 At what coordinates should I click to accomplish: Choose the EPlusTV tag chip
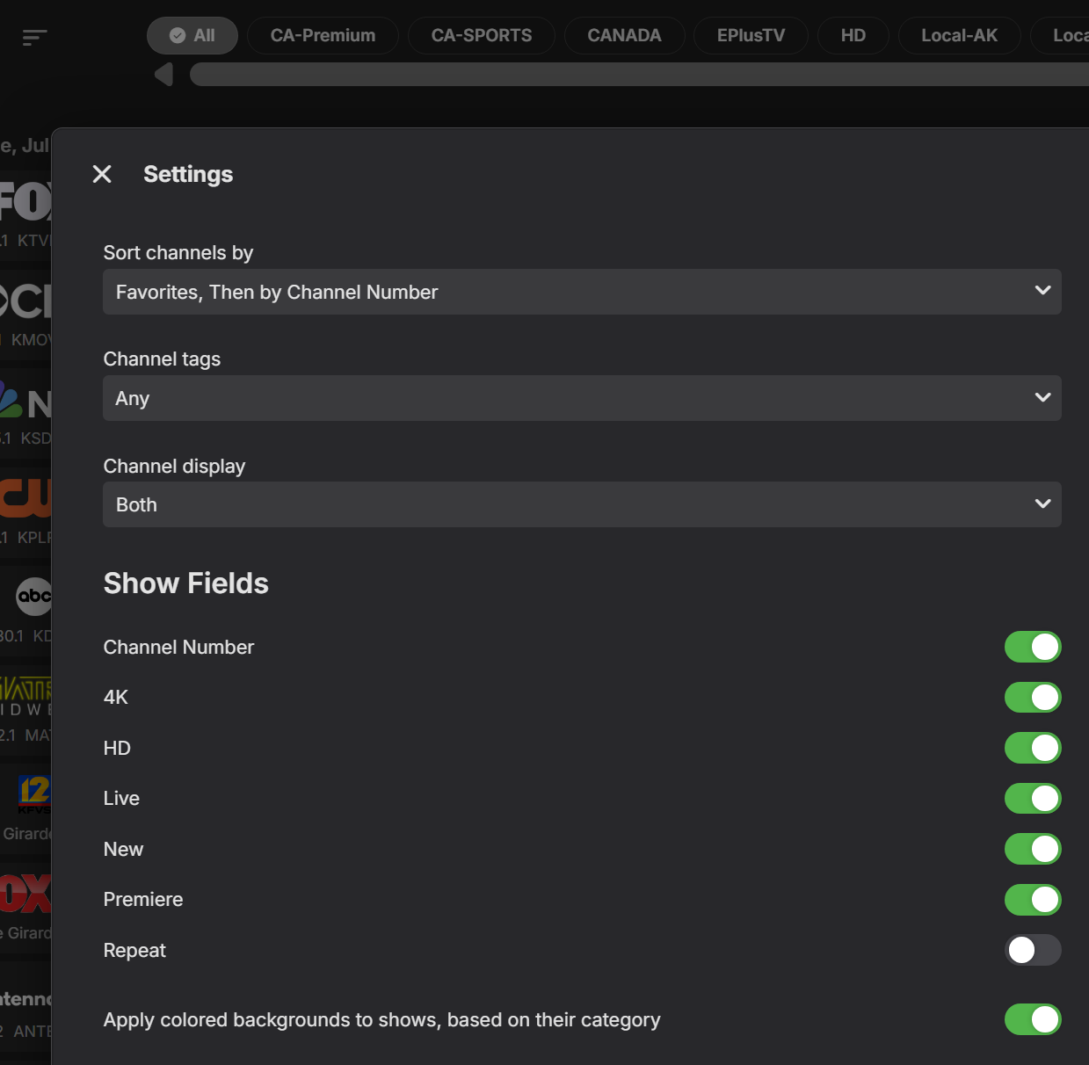[751, 35]
